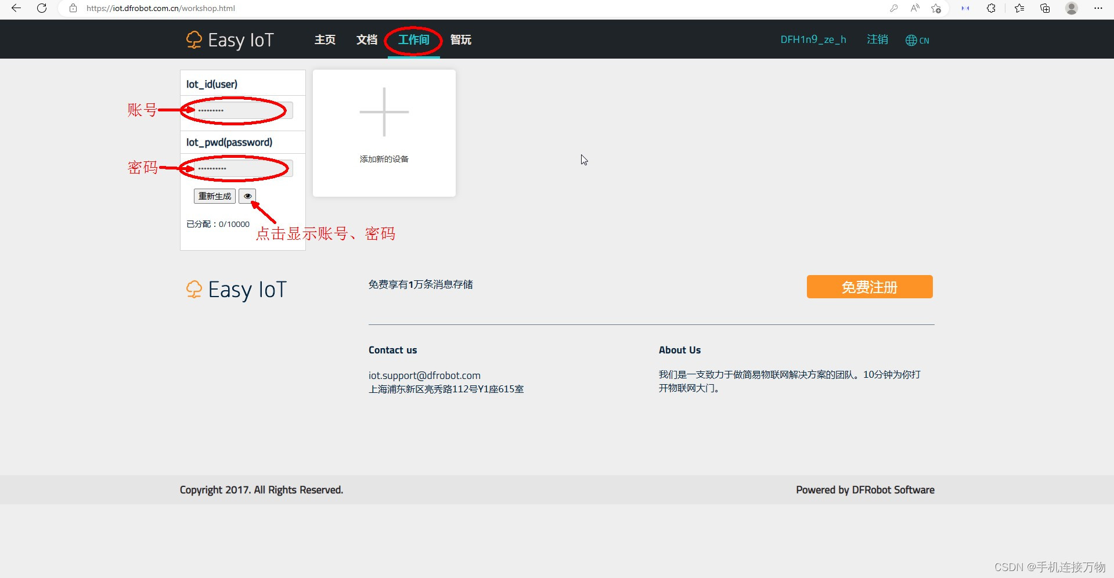Image resolution: width=1114 pixels, height=578 pixels.
Task: Click the 添加新的设备 label
Action: click(384, 159)
